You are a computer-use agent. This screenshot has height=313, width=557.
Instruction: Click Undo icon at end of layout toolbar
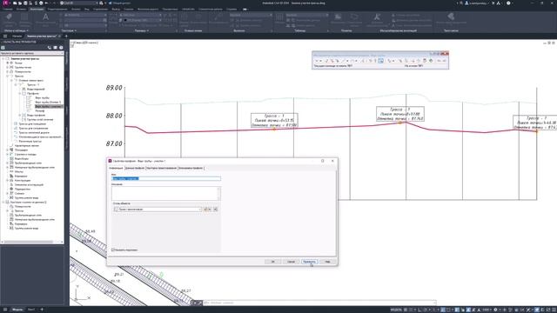[439, 61]
